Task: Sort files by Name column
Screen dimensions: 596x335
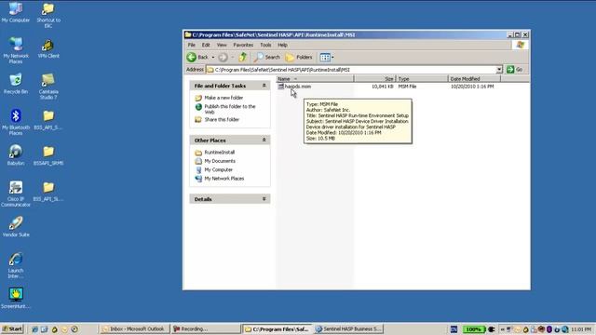Action: [315, 78]
